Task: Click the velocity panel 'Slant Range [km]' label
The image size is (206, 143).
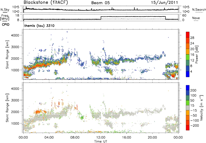Action: pyautogui.click(x=7, y=108)
